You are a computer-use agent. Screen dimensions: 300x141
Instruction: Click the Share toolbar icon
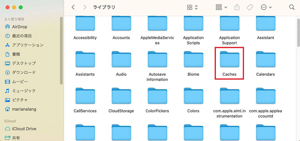coord(237,7)
